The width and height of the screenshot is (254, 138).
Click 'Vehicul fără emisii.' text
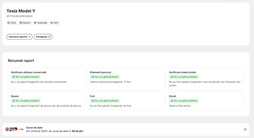(x=180, y=106)
